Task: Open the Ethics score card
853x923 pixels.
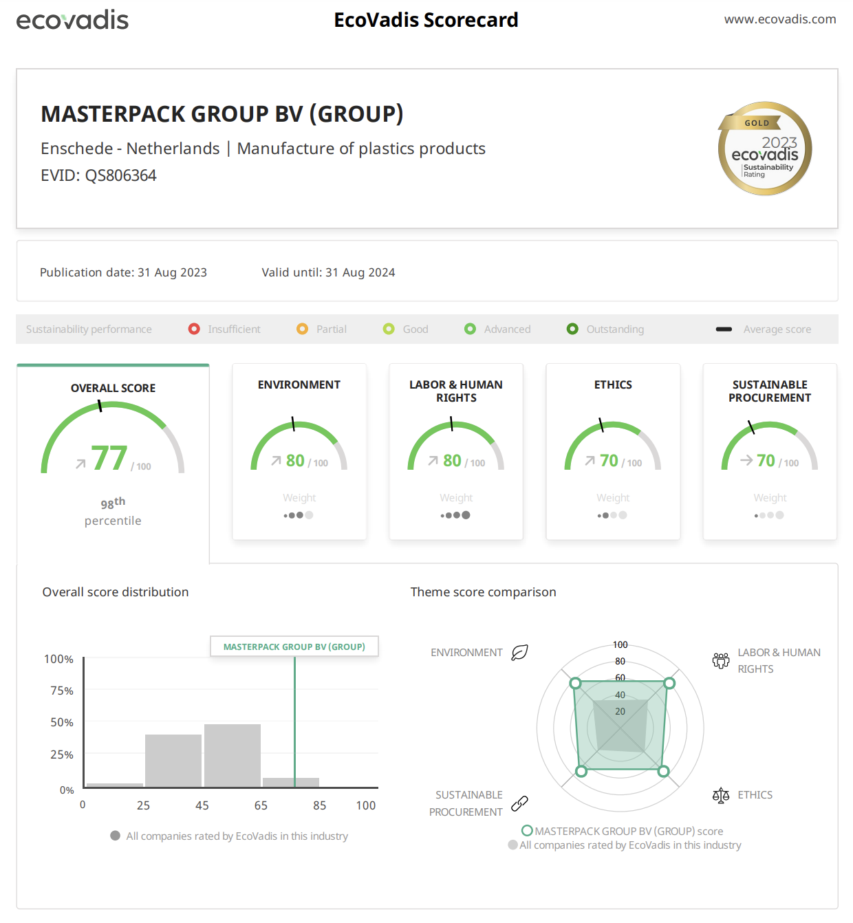Action: point(613,451)
